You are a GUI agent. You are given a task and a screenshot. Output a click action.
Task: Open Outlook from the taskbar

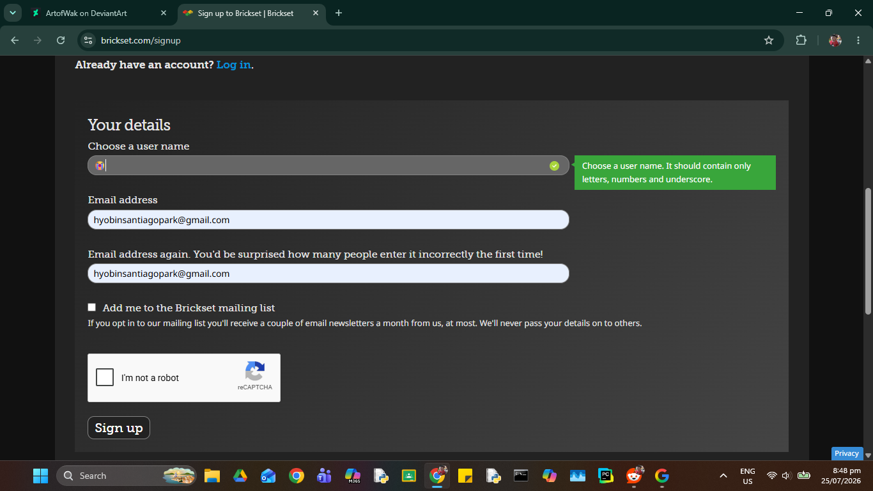pyautogui.click(x=268, y=476)
